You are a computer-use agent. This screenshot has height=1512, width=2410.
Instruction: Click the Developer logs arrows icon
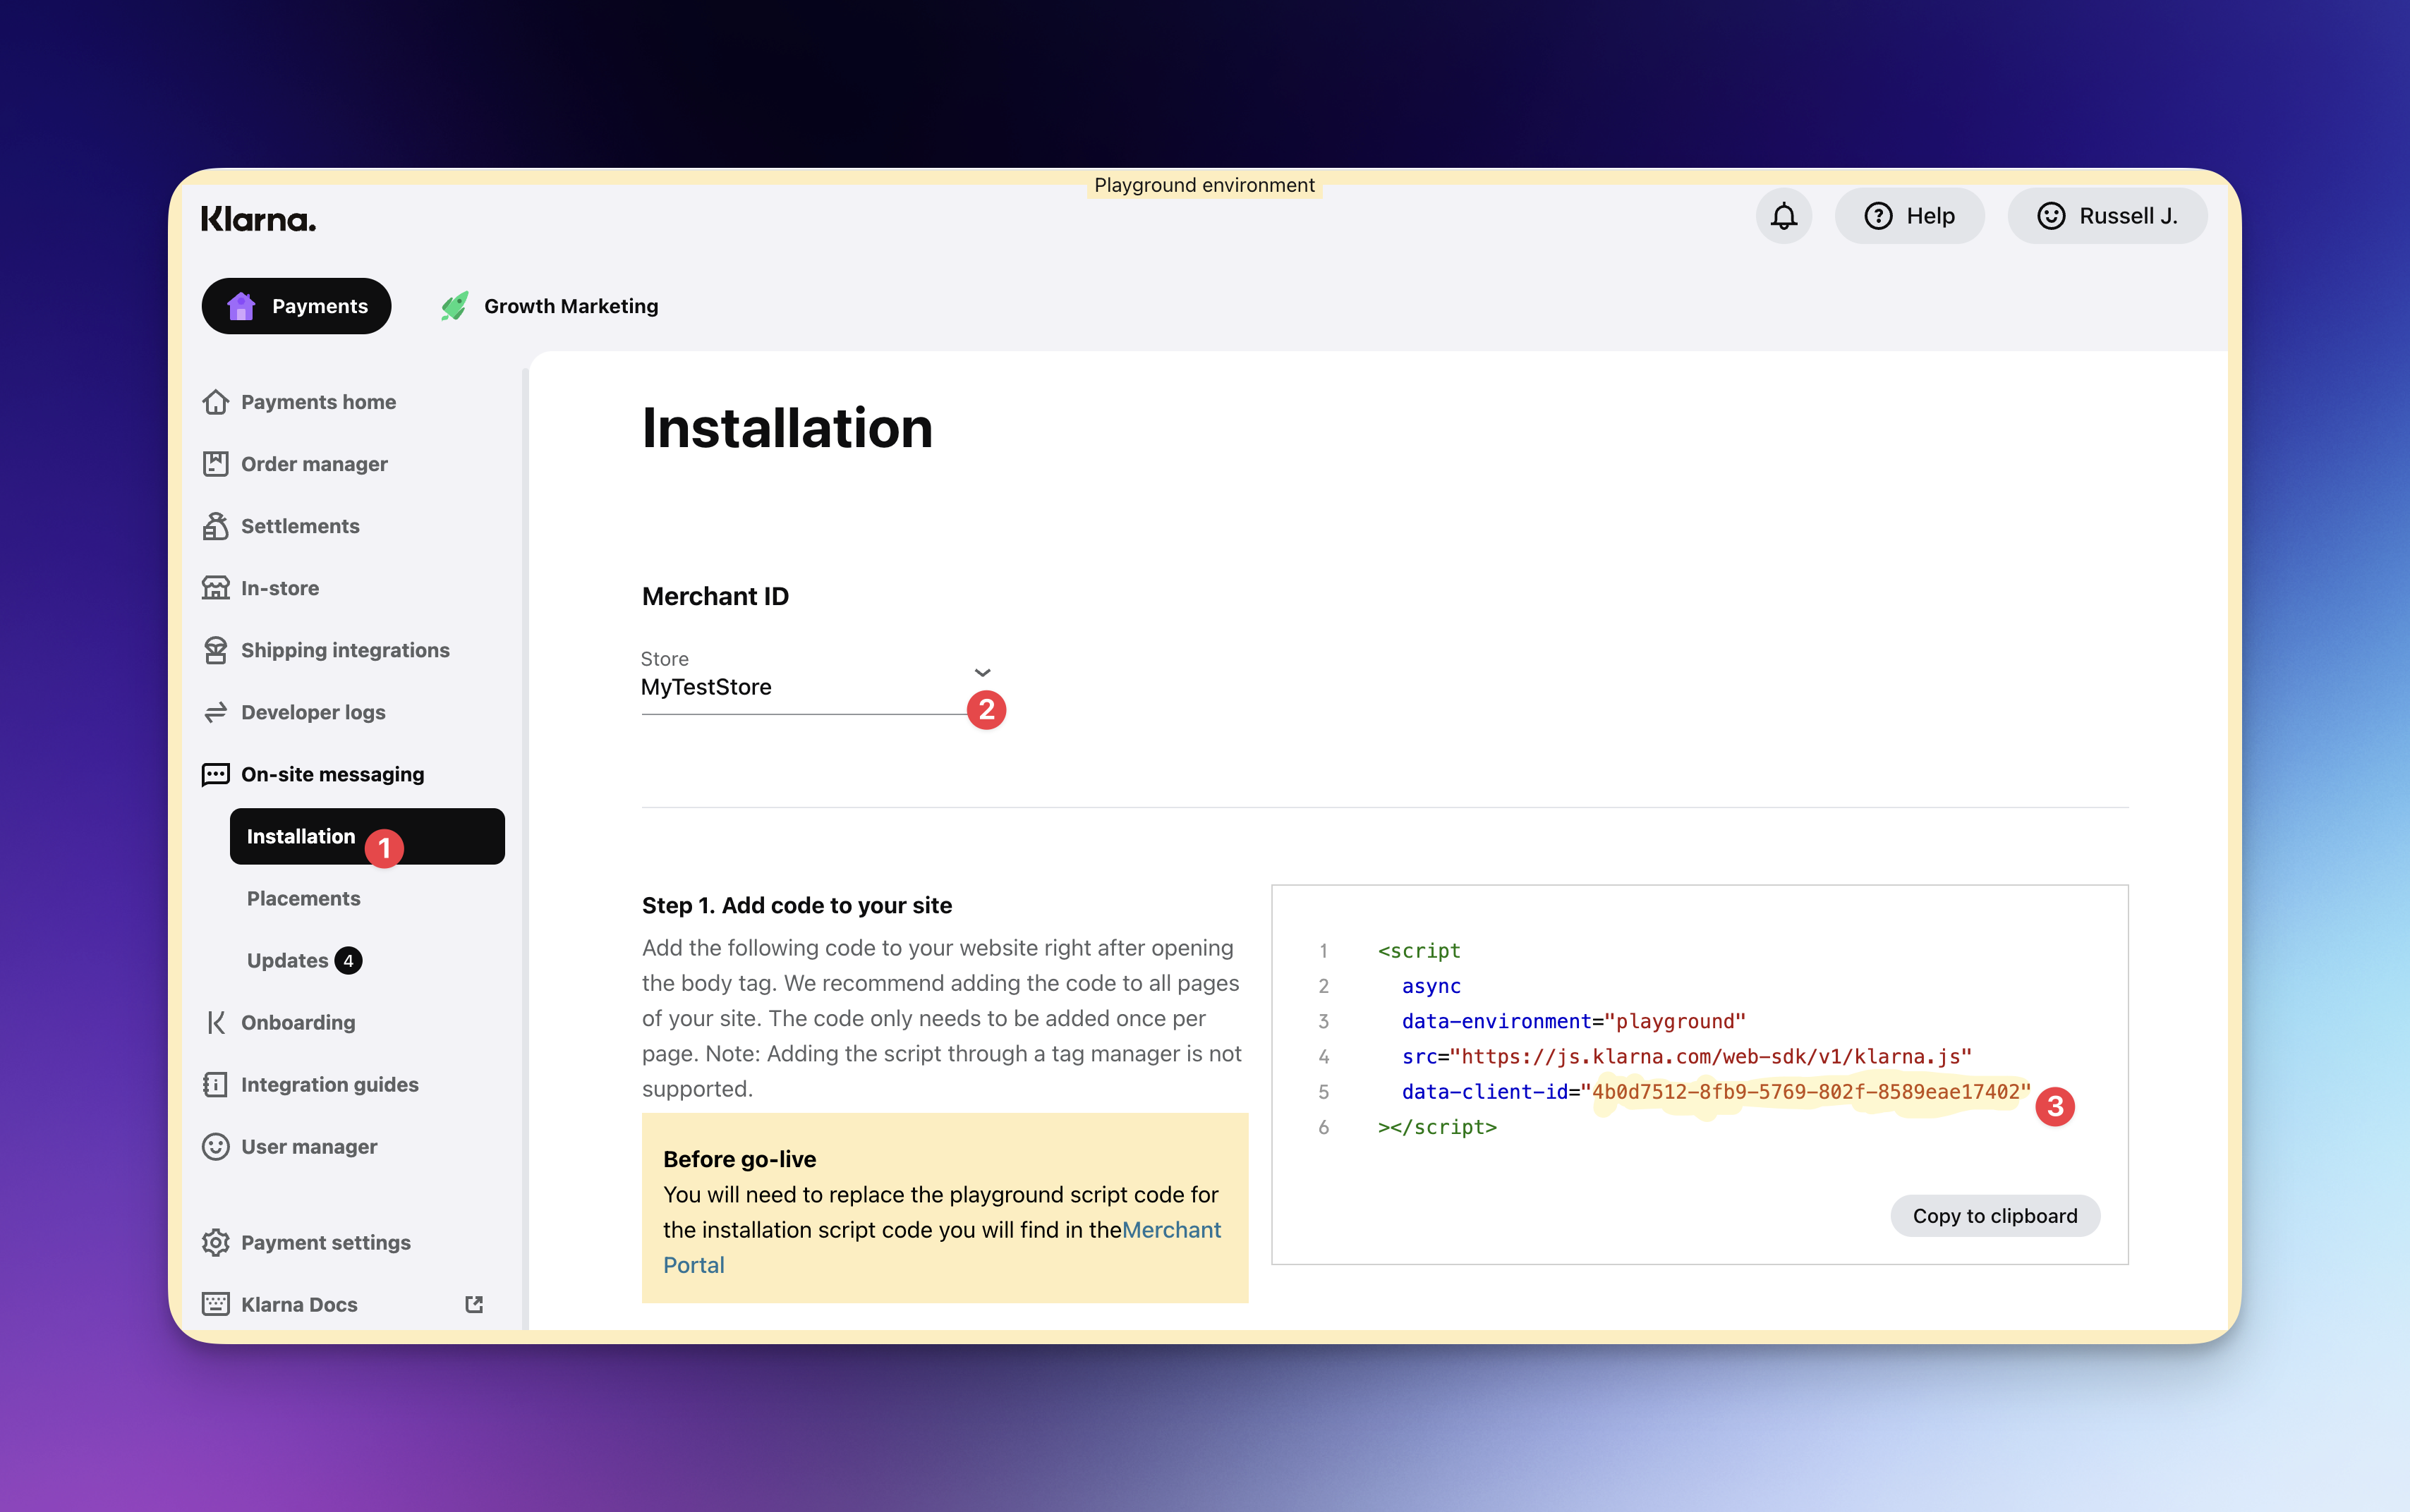[x=215, y=712]
